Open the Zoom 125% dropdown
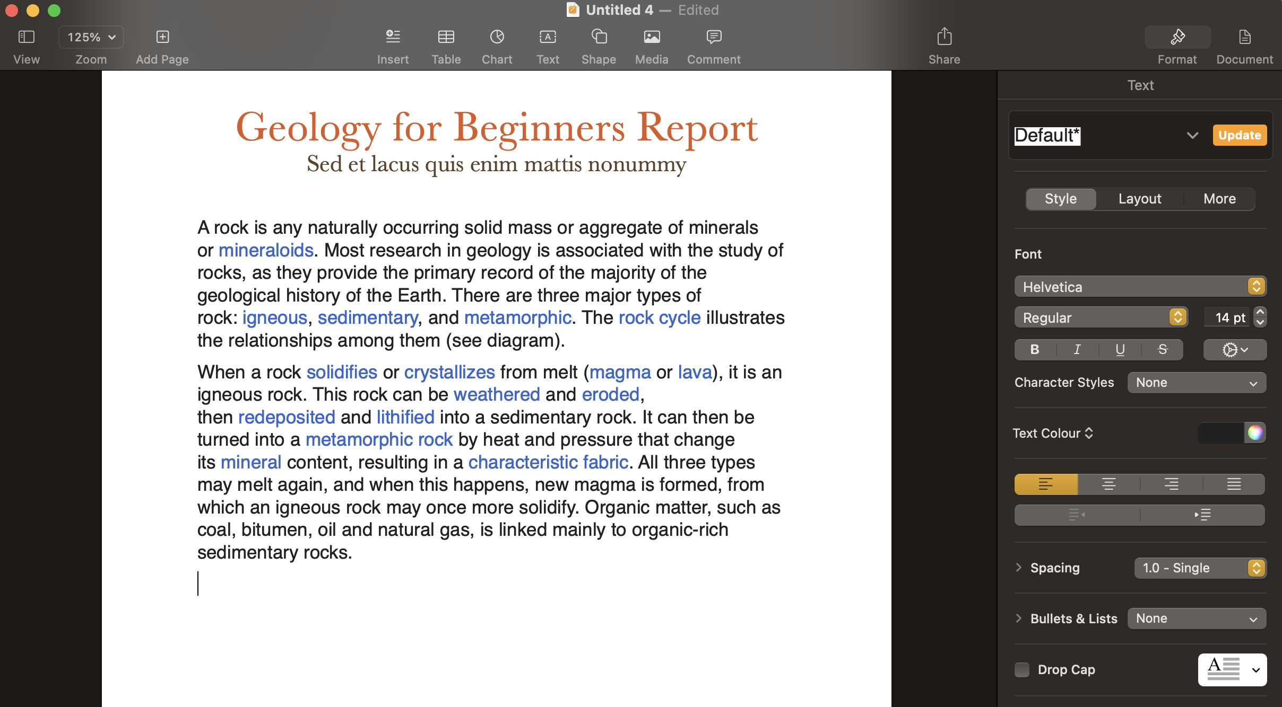 point(91,37)
